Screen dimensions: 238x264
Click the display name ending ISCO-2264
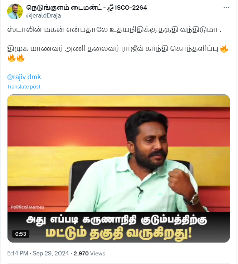(x=87, y=8)
